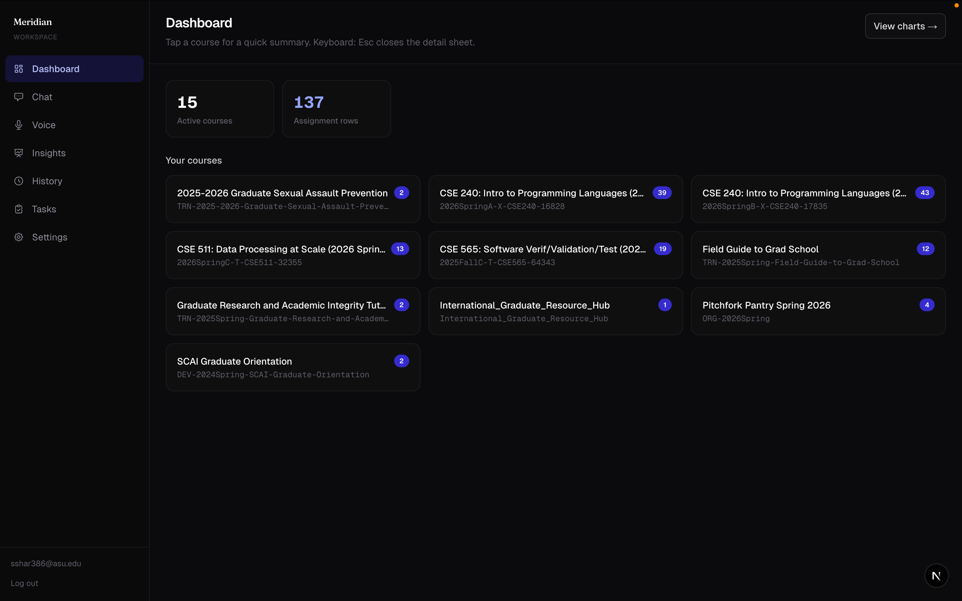Log out of the workspace
This screenshot has width=962, height=601.
pos(24,583)
